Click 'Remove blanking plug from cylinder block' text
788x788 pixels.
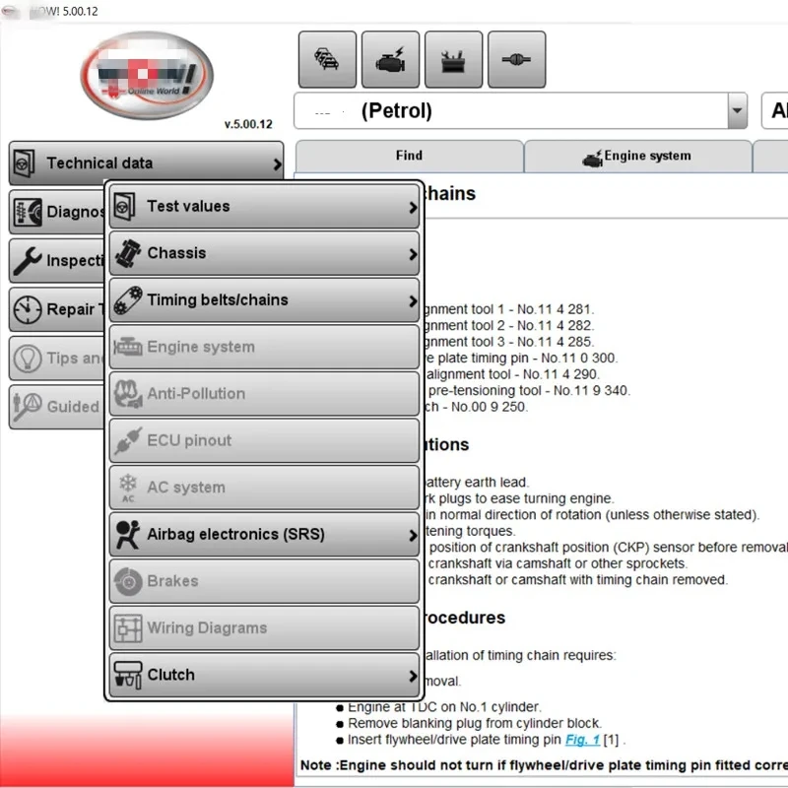(x=475, y=723)
